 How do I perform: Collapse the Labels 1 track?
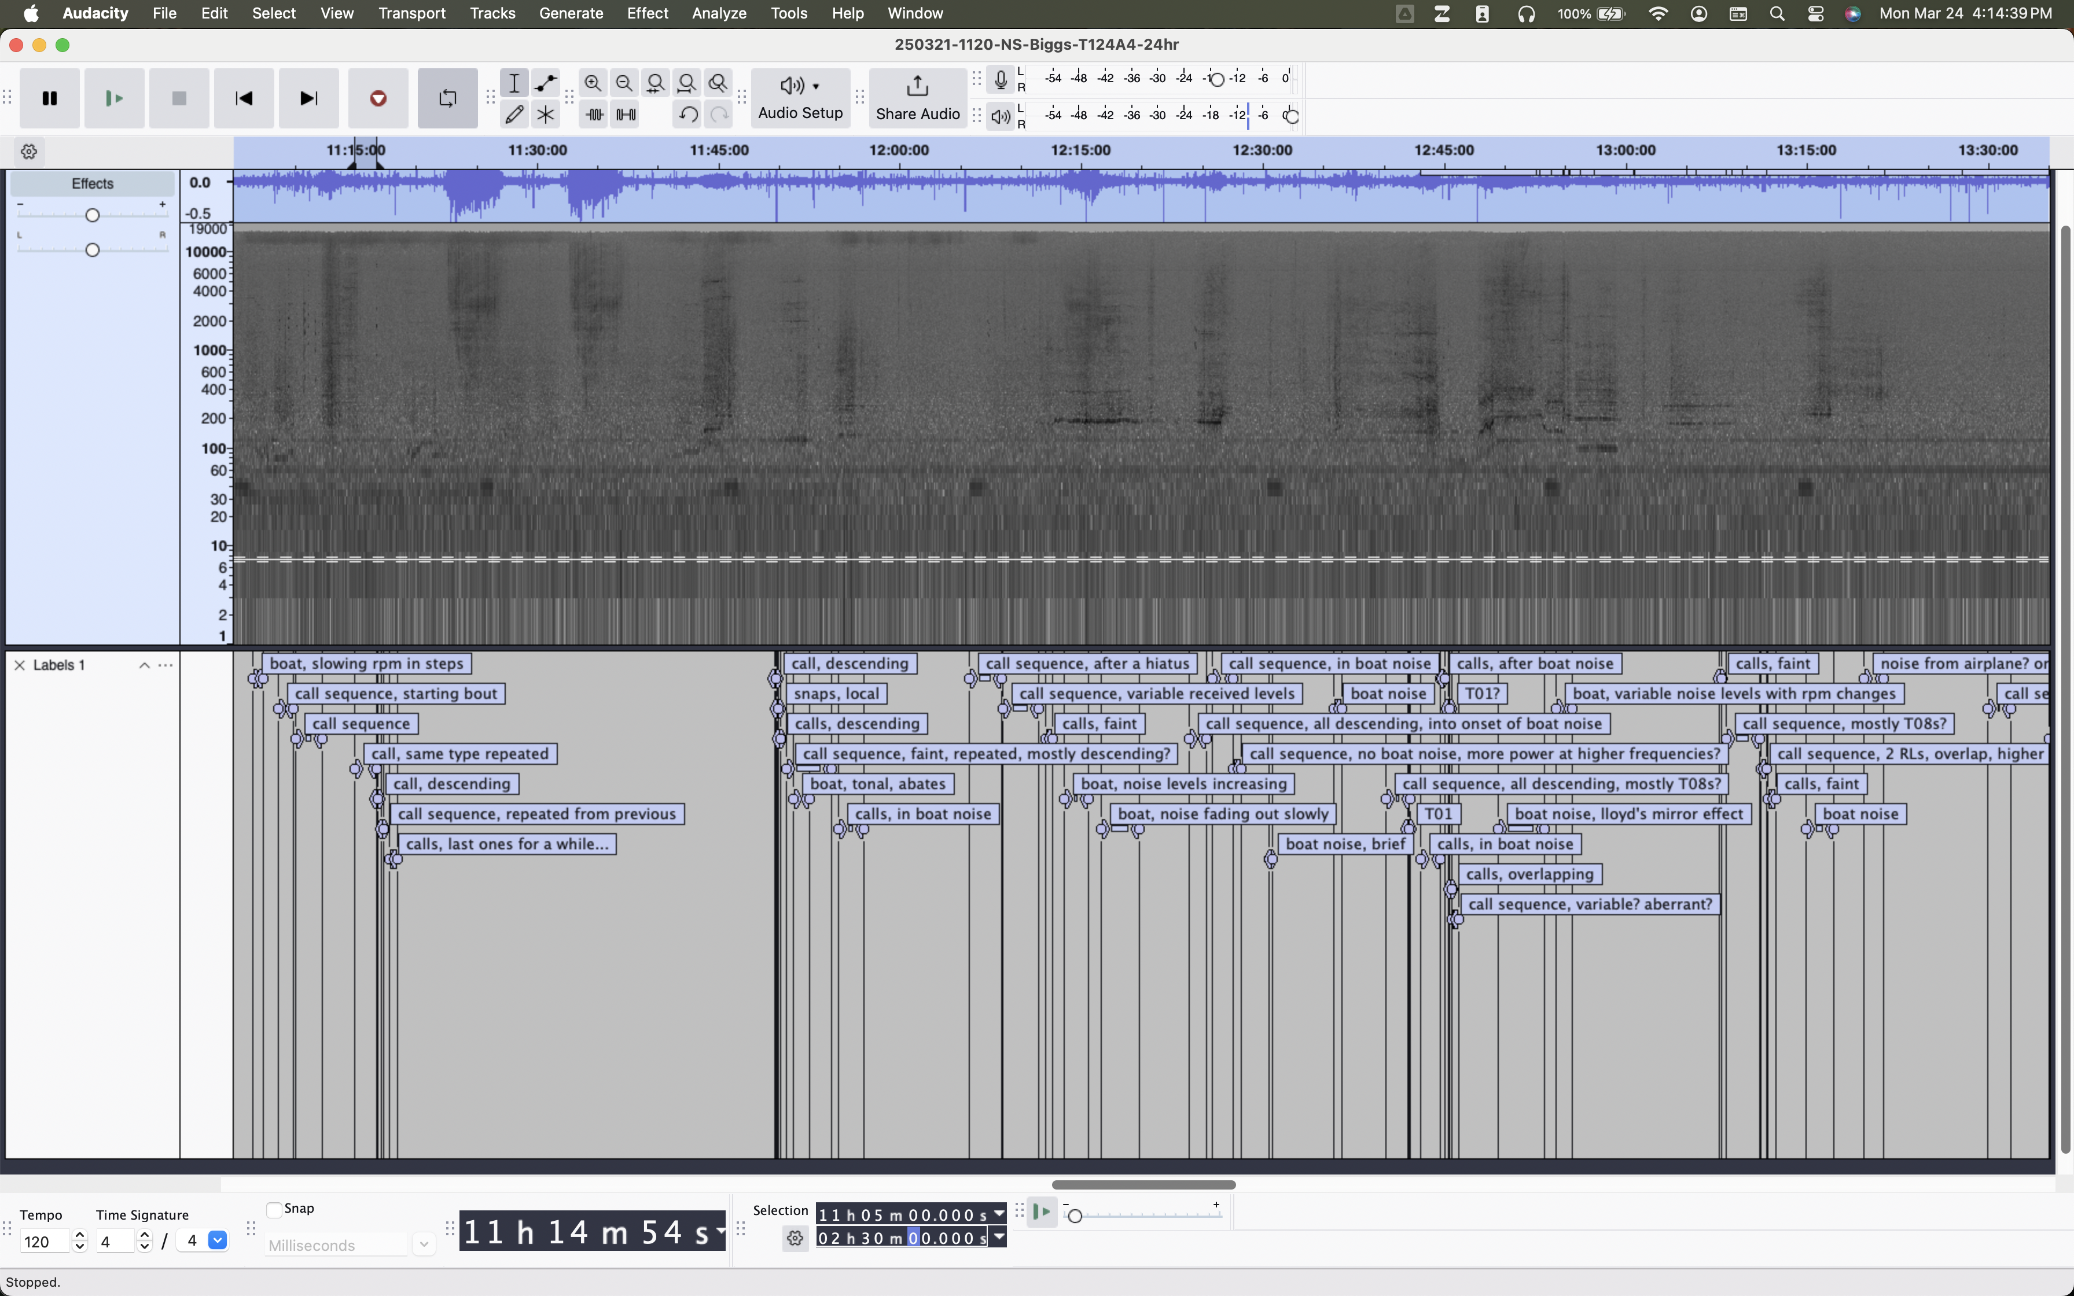point(144,665)
